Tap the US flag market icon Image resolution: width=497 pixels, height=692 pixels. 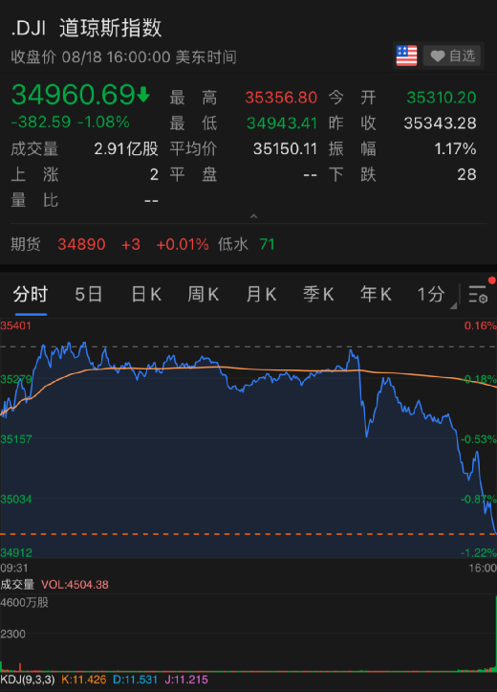coord(406,56)
